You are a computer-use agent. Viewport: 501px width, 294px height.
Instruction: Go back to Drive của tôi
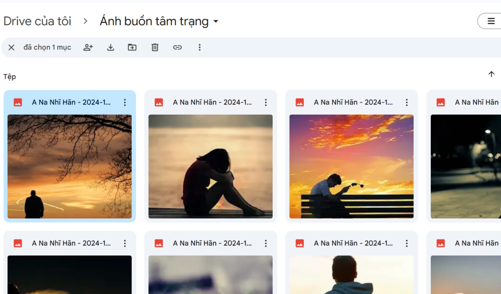[x=37, y=21]
